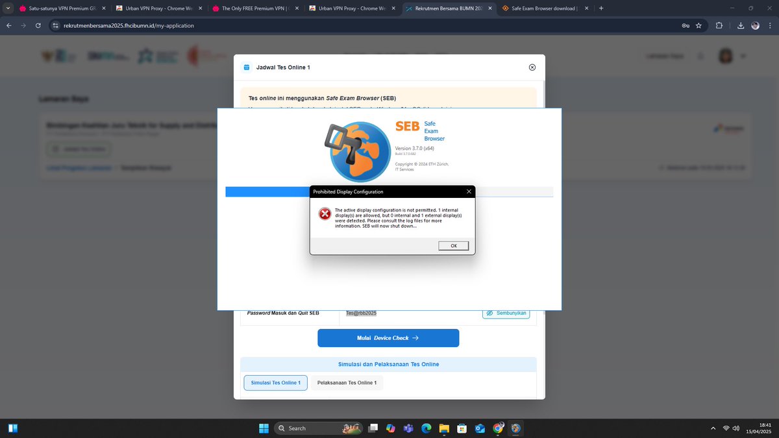Click the password text Tes@rbb2025

pos(361,313)
